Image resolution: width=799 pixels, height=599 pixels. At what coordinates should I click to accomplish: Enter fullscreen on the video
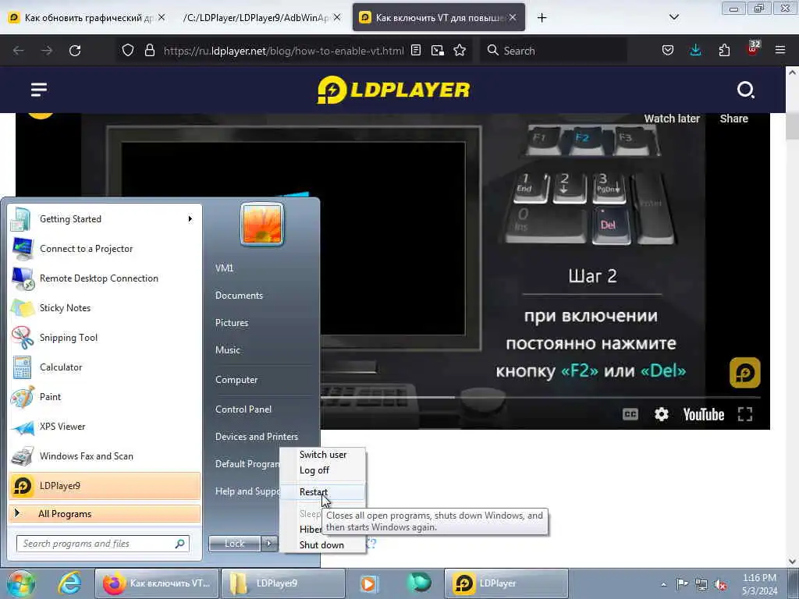(745, 414)
